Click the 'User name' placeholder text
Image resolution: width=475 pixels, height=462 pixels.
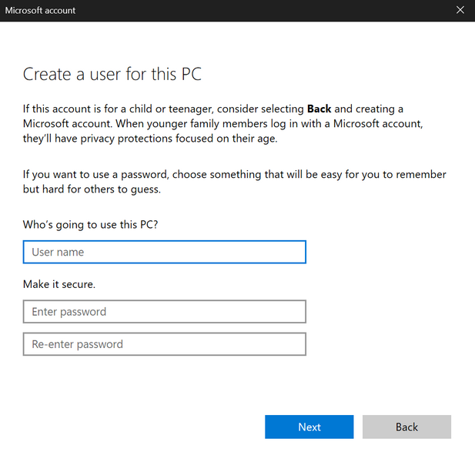click(58, 252)
